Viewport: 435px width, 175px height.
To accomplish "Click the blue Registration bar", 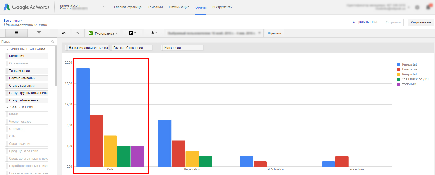I will click(x=165, y=143).
